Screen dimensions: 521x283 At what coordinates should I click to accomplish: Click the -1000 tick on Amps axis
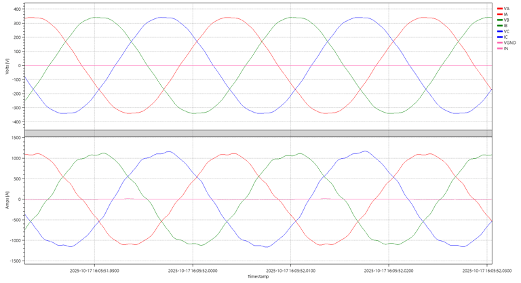(x=16, y=240)
